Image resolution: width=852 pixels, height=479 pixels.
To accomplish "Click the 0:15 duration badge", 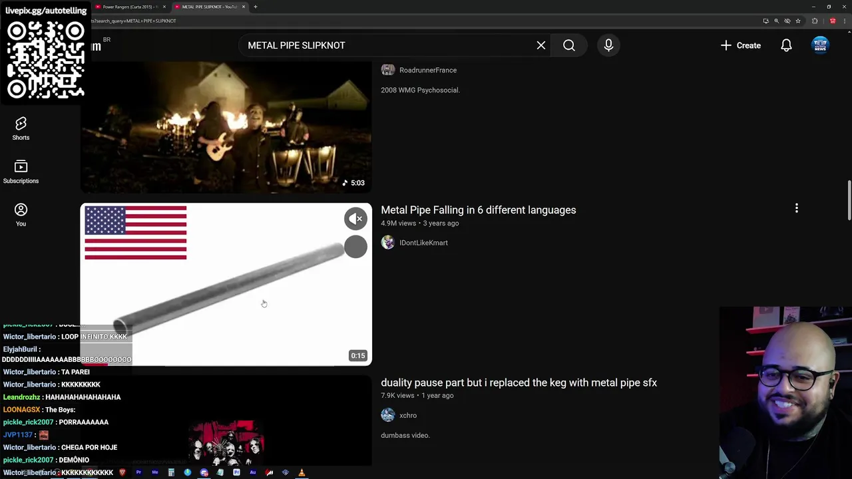I will tap(358, 355).
